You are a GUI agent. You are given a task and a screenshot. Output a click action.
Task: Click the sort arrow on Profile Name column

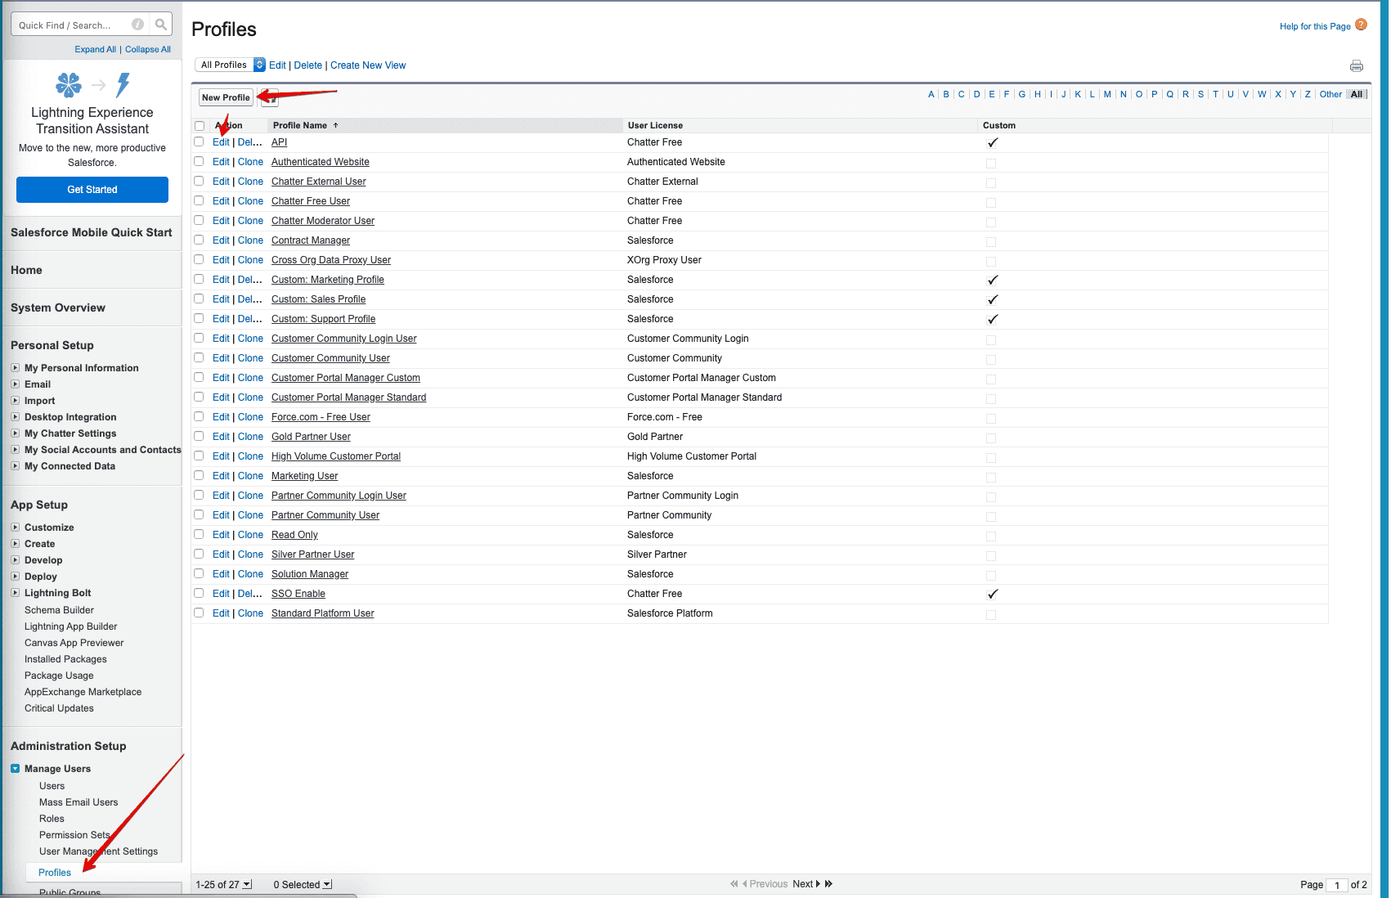335,126
